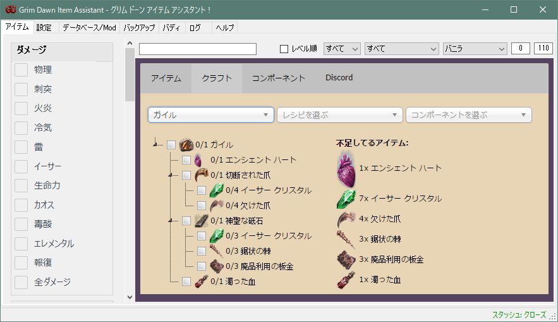Open the Discord link tab
This screenshot has height=322, width=558.
tap(339, 78)
